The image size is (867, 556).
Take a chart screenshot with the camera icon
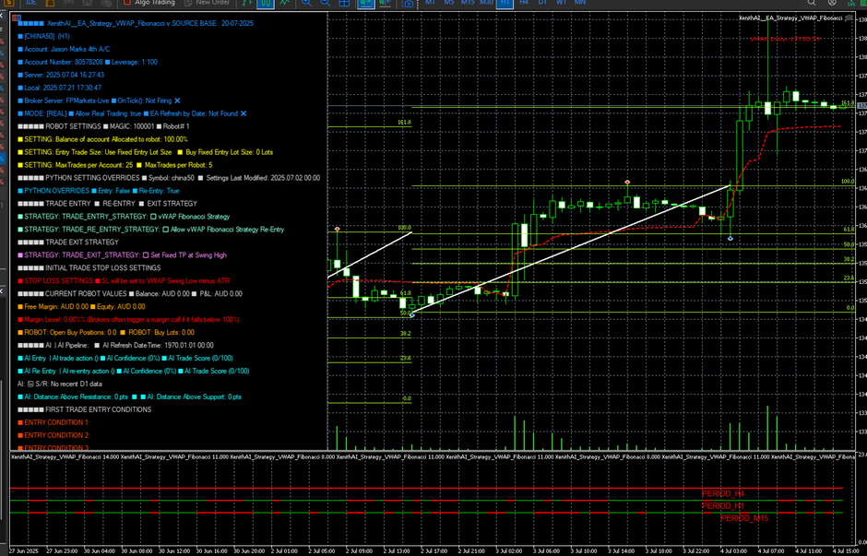(x=408, y=3)
